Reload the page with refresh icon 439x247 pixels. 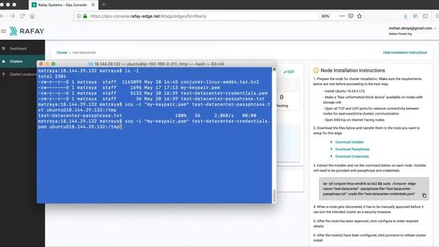coord(23,16)
